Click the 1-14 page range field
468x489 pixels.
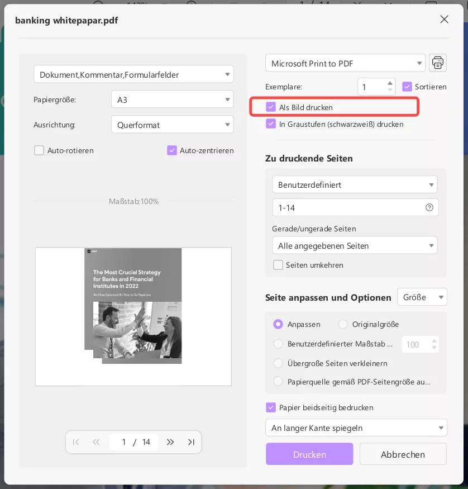click(356, 207)
